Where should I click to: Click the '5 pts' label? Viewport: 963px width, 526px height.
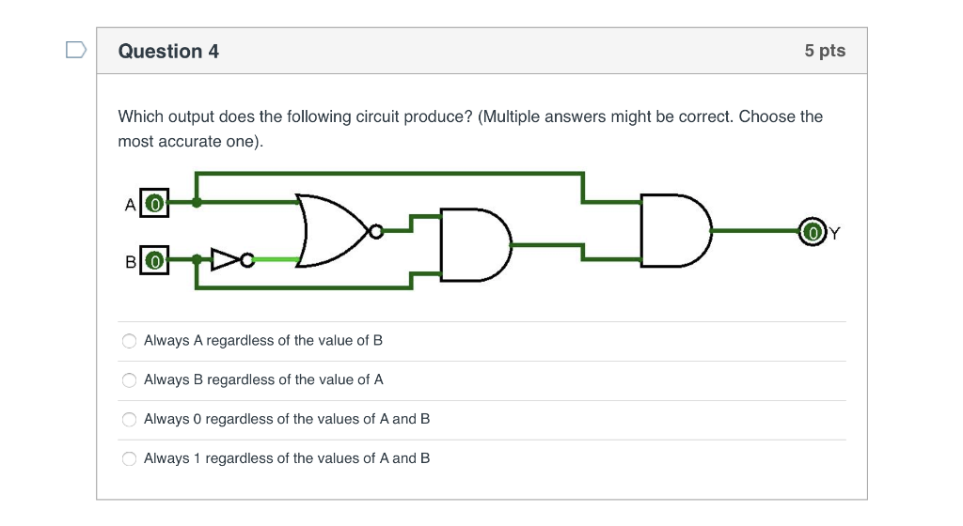click(825, 51)
